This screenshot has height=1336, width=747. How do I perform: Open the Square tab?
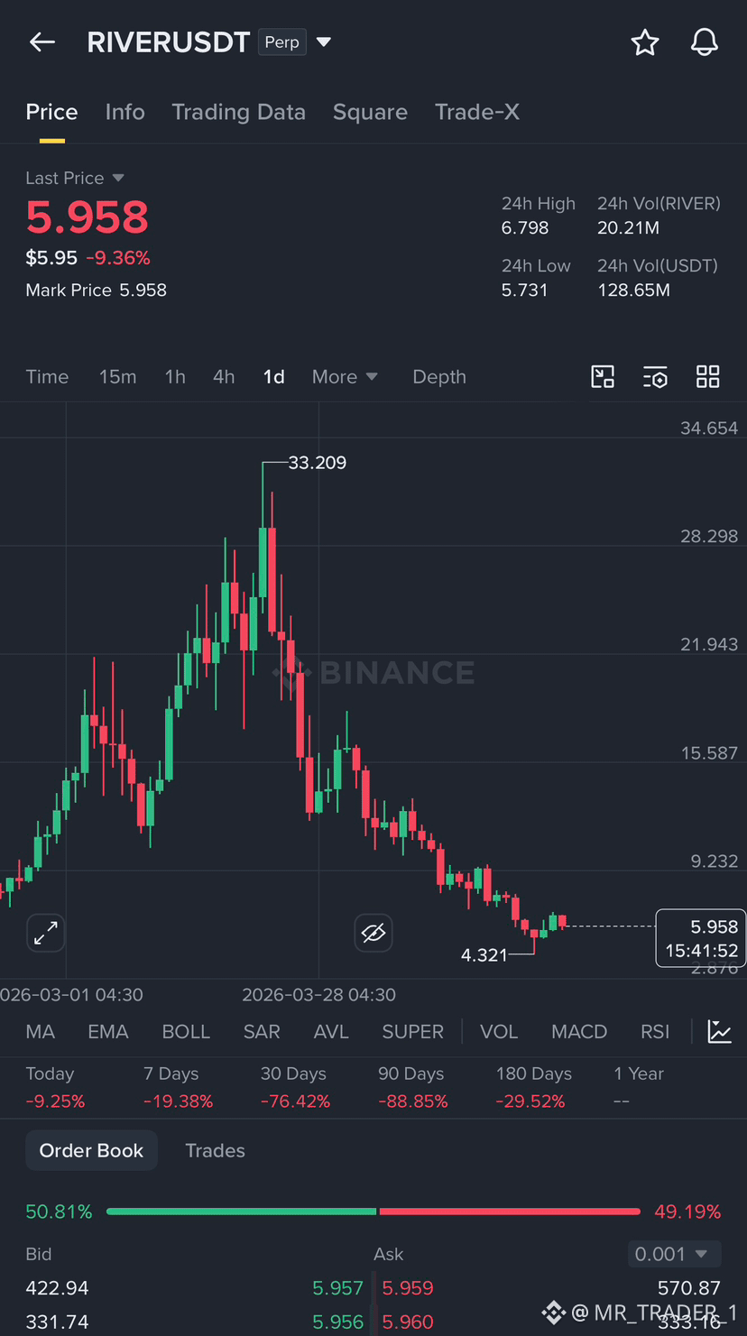point(370,112)
